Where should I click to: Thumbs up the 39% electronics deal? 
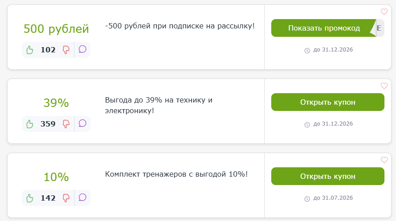click(30, 124)
